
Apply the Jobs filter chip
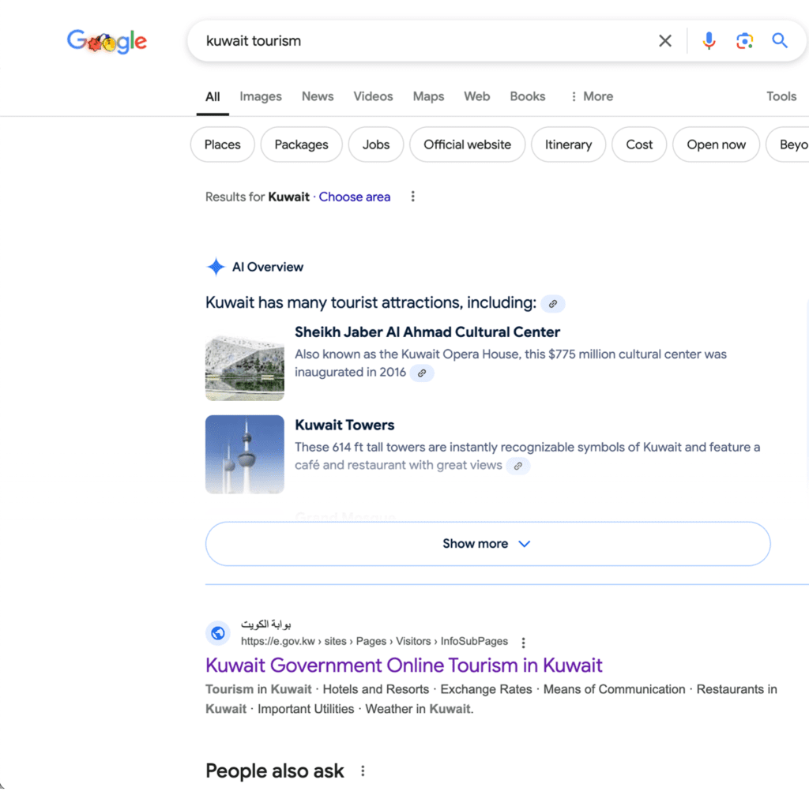pyautogui.click(x=375, y=144)
